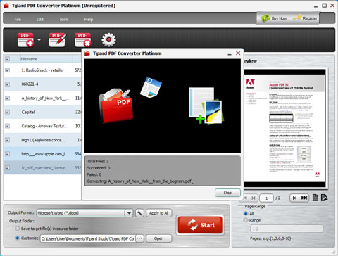This screenshot has width=338, height=256.
Task: Select the 'Capital' file row
Action: click(43, 112)
